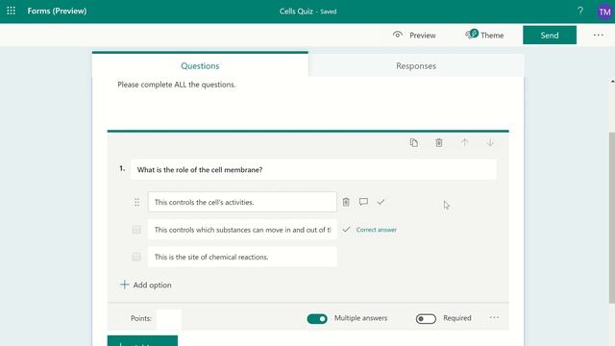Switch to the Responses tab
The width and height of the screenshot is (615, 346).
click(416, 65)
